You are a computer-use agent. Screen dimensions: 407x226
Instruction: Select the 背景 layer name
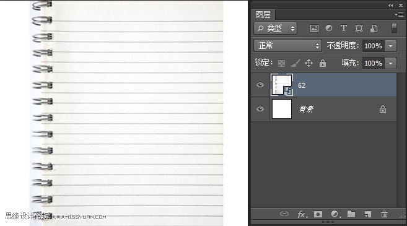[306, 109]
